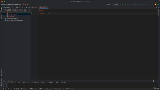Start debugging with the green bug icon
The width and height of the screenshot is (160, 90).
(125, 4)
